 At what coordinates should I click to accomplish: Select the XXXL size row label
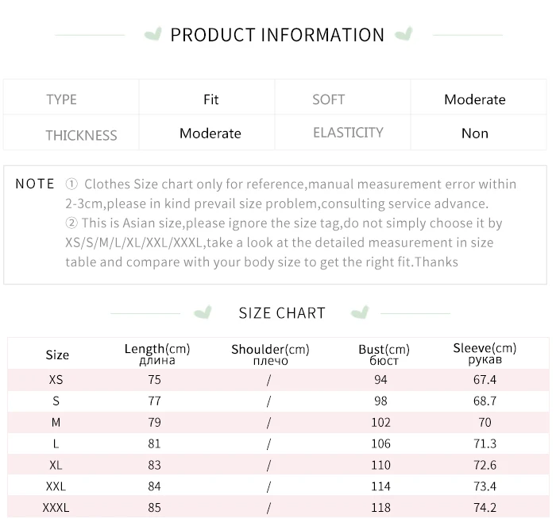coord(56,507)
